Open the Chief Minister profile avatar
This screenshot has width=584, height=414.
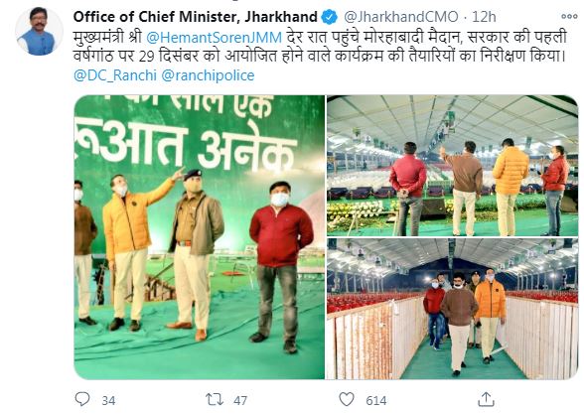[38, 33]
